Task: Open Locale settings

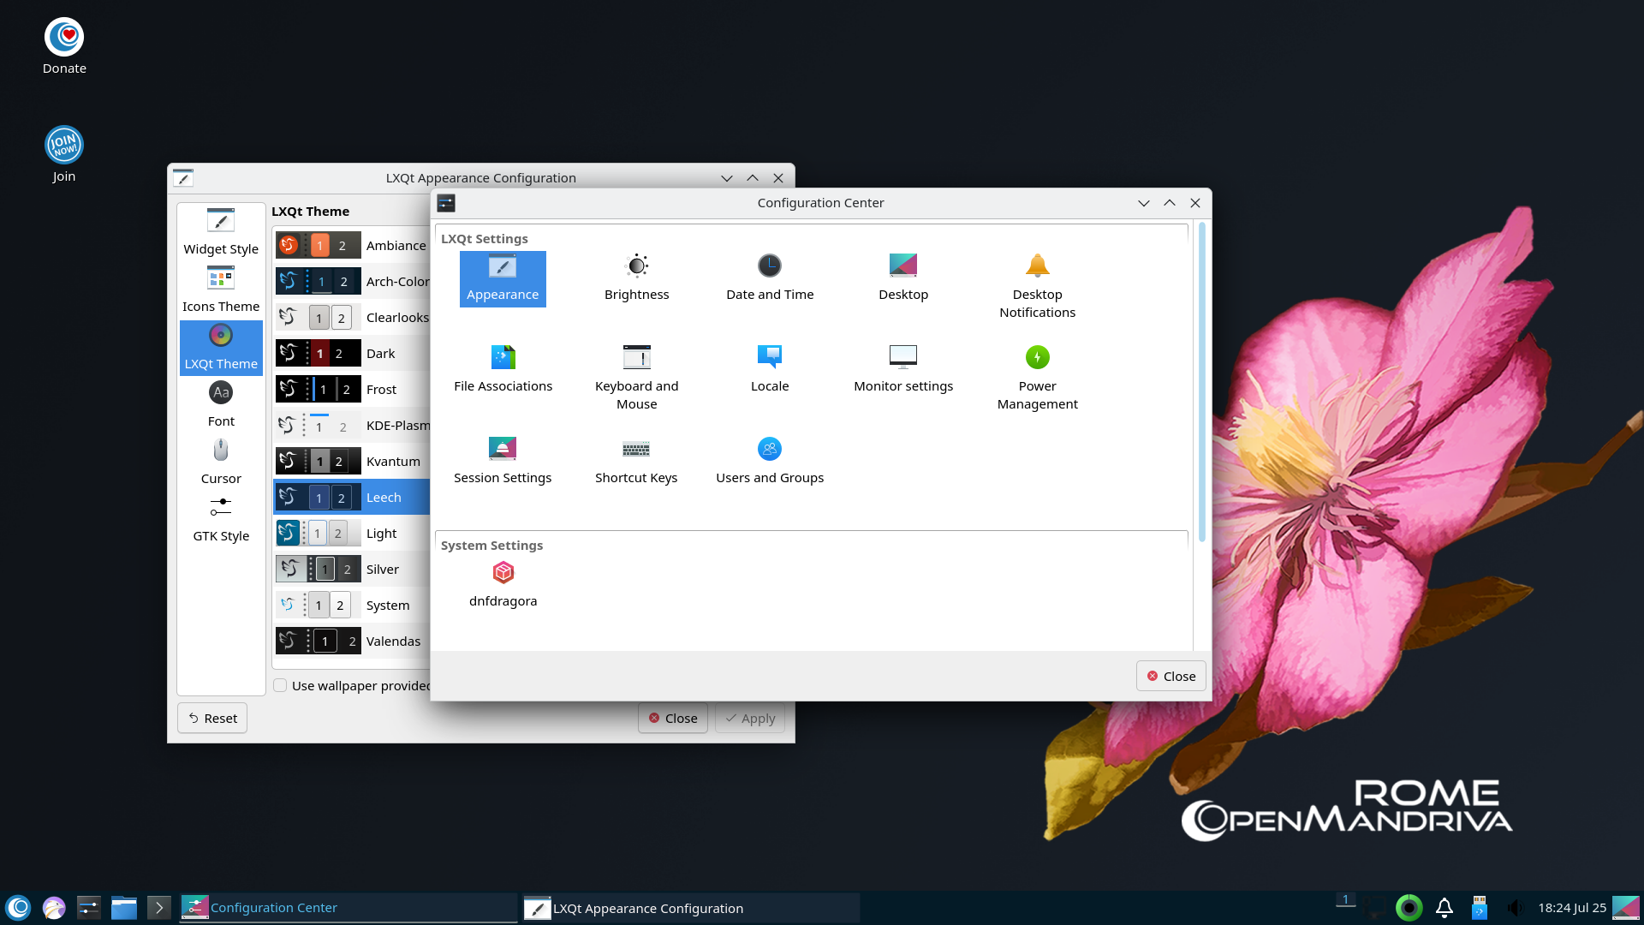Action: point(770,370)
